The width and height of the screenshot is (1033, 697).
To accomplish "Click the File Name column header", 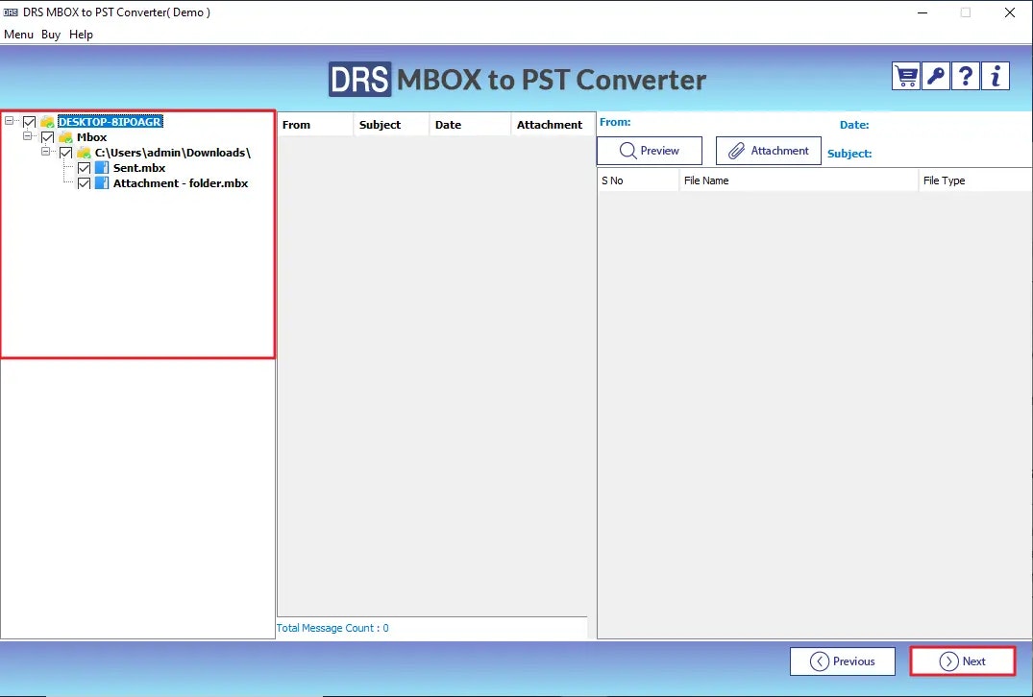I will 799,180.
